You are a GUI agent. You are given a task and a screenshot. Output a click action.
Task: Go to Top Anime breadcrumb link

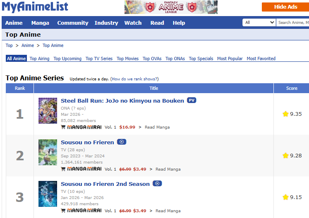(x=53, y=45)
